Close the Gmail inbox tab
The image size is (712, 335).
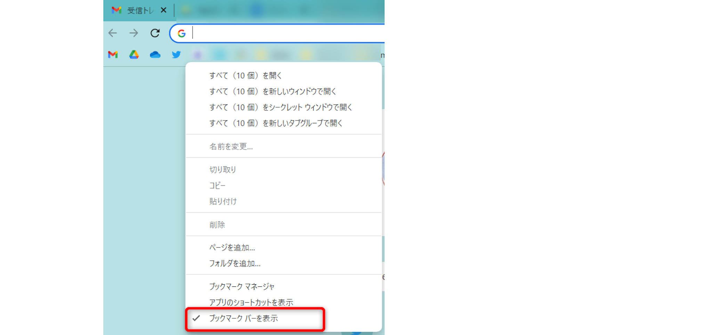163,10
